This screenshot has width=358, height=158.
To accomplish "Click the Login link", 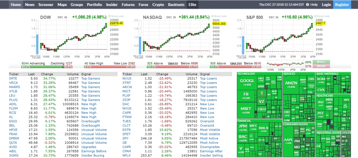I will tap(326, 5).
